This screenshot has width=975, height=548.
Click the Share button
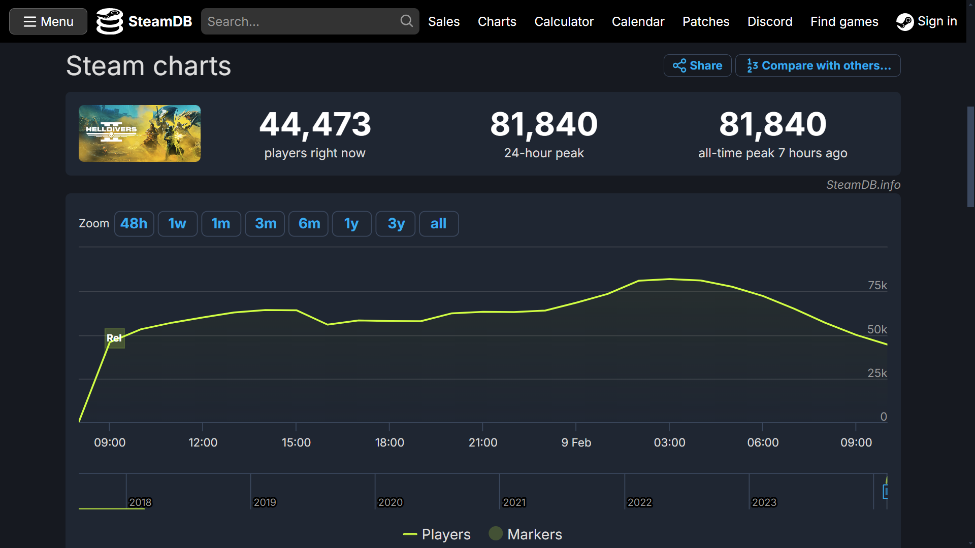tap(697, 65)
